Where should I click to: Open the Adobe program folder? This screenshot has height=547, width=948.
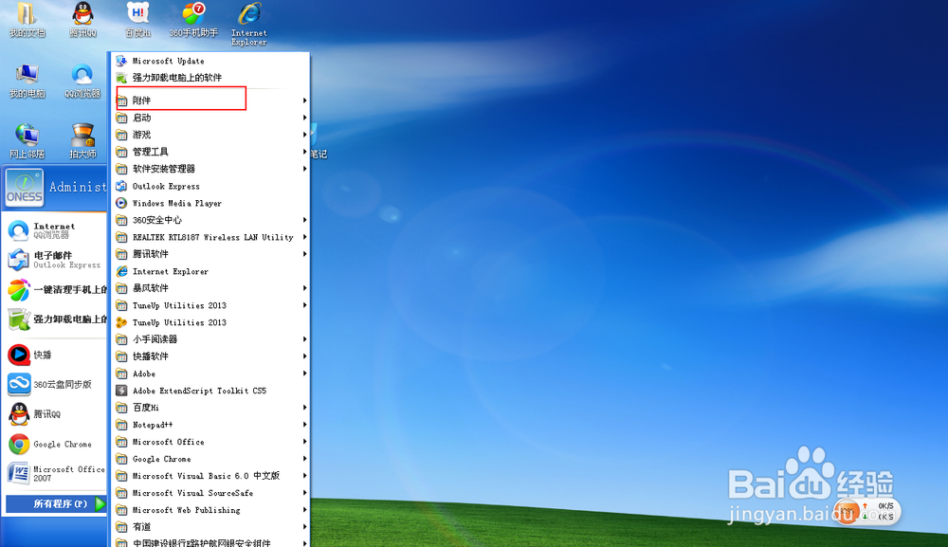point(211,374)
